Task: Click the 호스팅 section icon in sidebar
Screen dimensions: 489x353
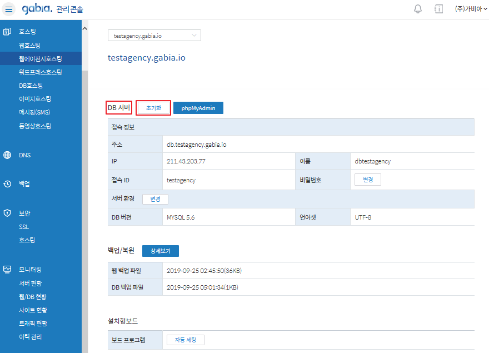Action: coord(7,32)
